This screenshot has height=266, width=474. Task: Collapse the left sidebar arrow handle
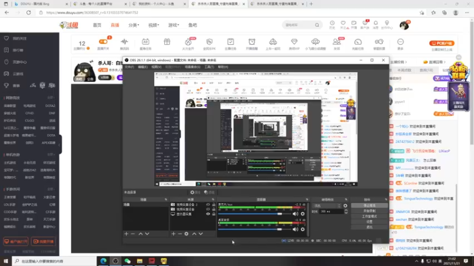60,144
